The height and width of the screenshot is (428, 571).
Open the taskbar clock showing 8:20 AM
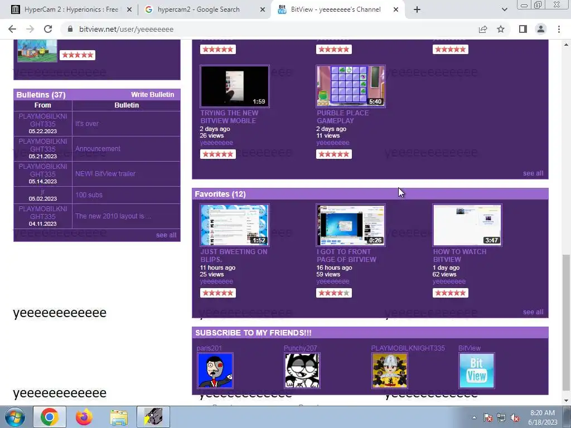pos(543,417)
